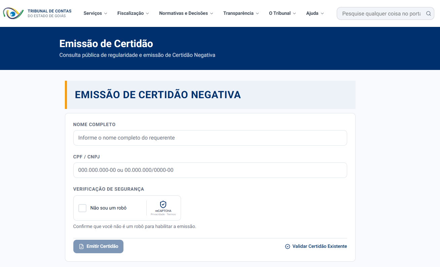Follow the Validar Certidão Existente link
Viewport: 440px width, 267px height.
pyautogui.click(x=319, y=246)
